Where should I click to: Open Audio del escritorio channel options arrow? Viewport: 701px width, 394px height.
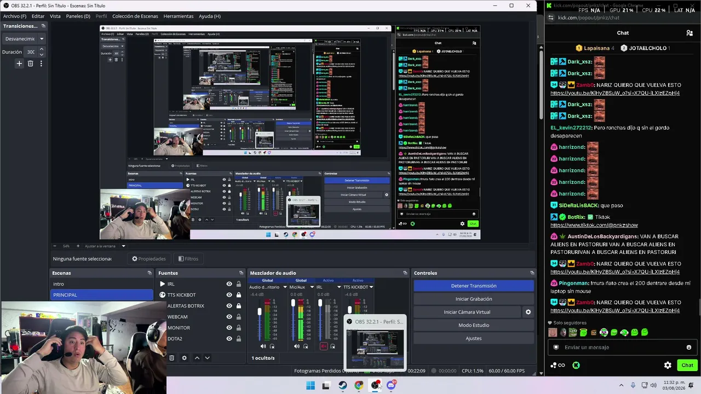(x=285, y=287)
